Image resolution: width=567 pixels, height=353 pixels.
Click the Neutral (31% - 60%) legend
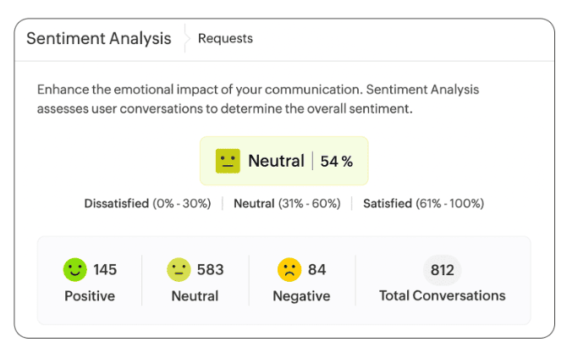[x=287, y=204]
